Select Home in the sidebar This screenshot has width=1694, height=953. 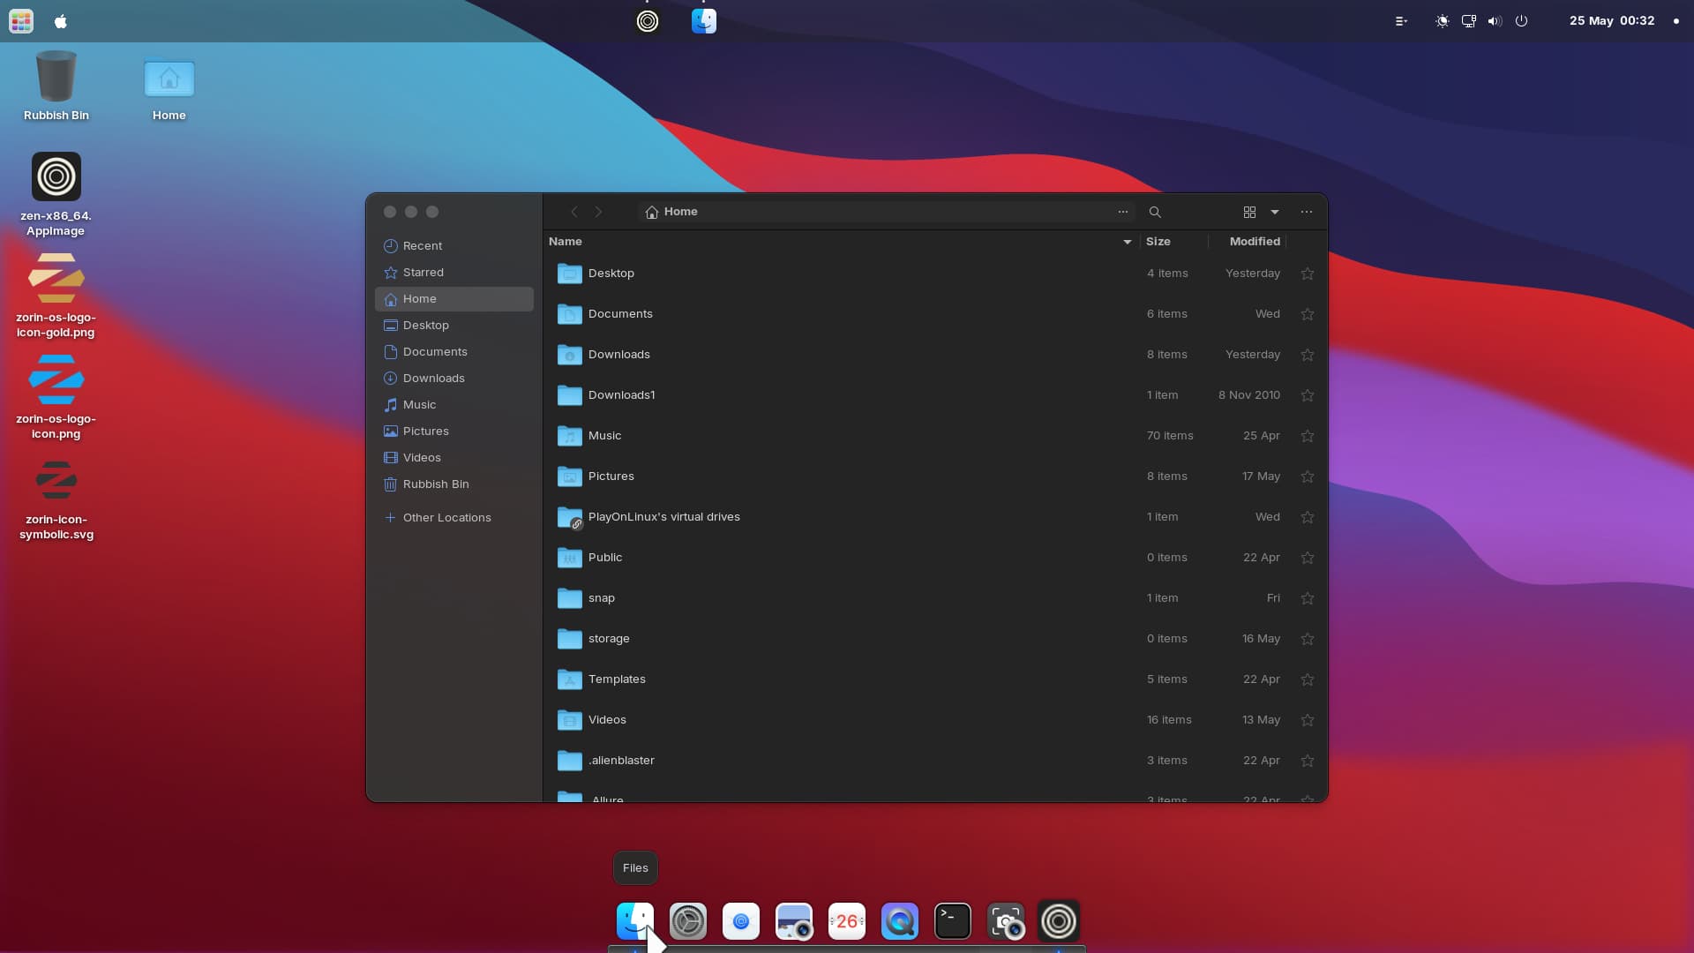tap(454, 299)
